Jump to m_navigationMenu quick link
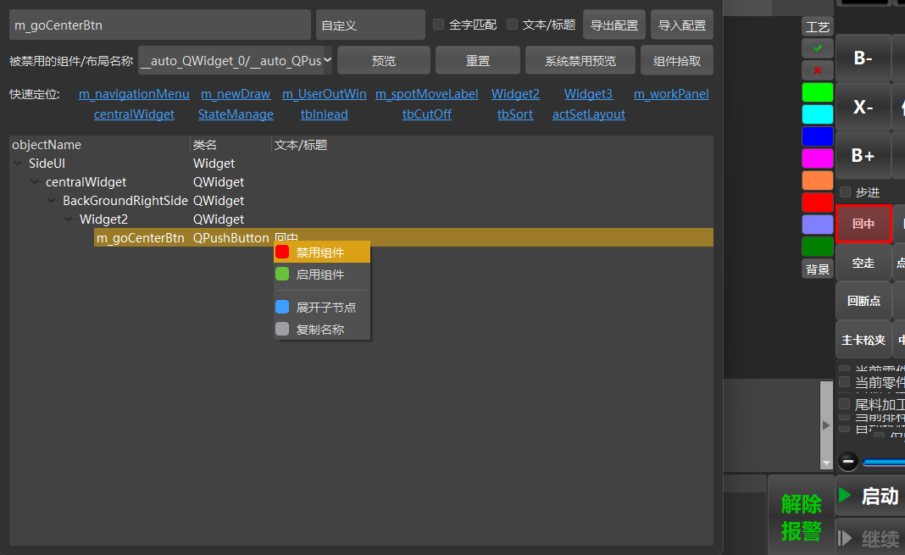Viewport: 905px width, 555px height. (134, 94)
